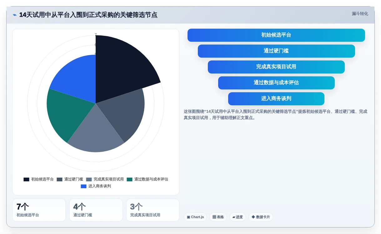Click the light slate-gray bottom chart slice
Screen dimensions: 381x234
tap(96, 132)
